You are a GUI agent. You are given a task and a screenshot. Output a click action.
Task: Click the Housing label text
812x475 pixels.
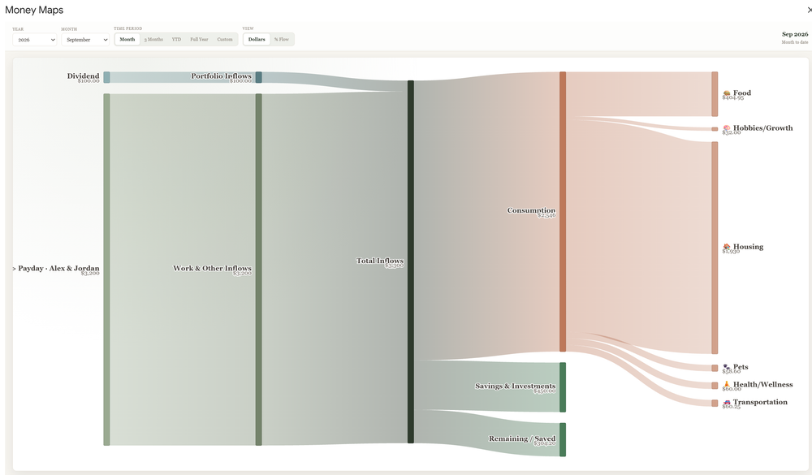(749, 247)
